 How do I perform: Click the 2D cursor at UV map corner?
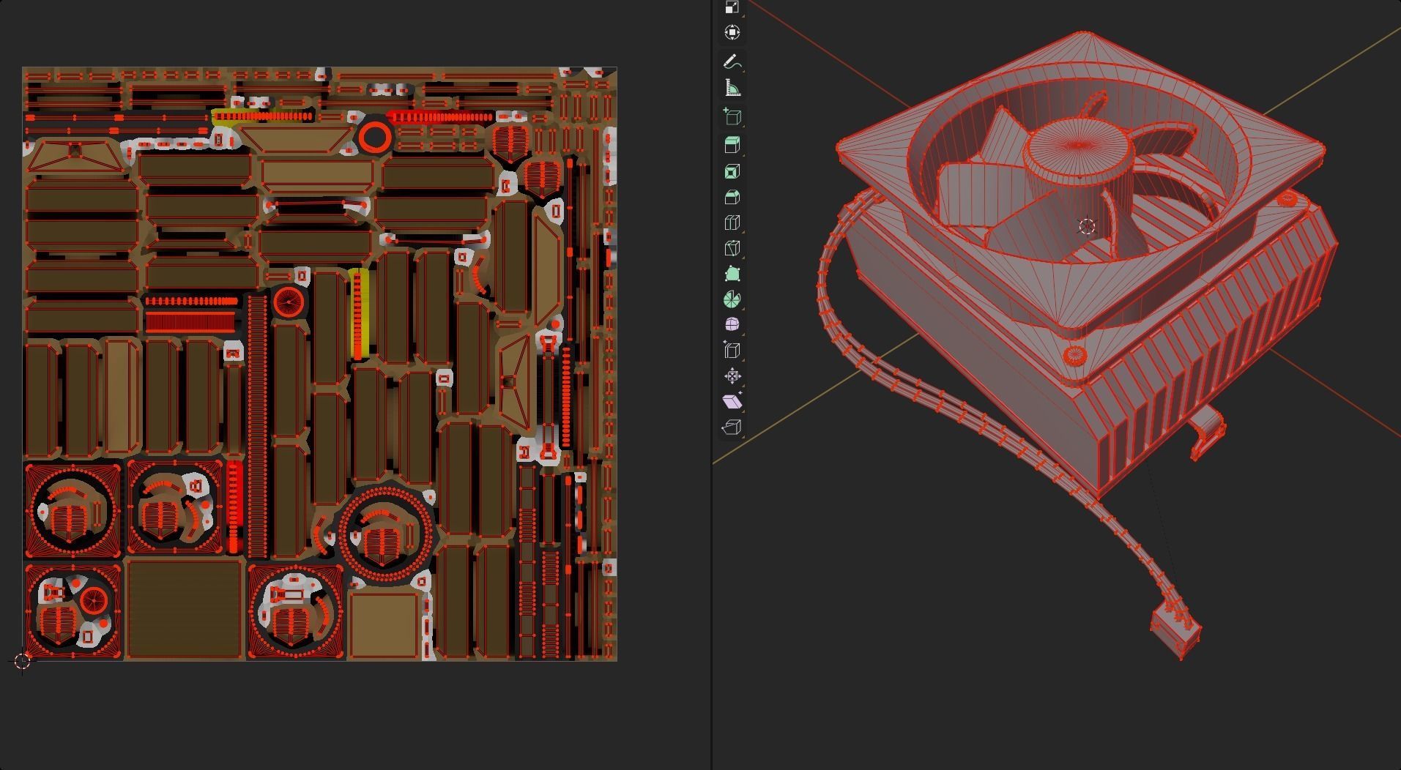[22, 662]
